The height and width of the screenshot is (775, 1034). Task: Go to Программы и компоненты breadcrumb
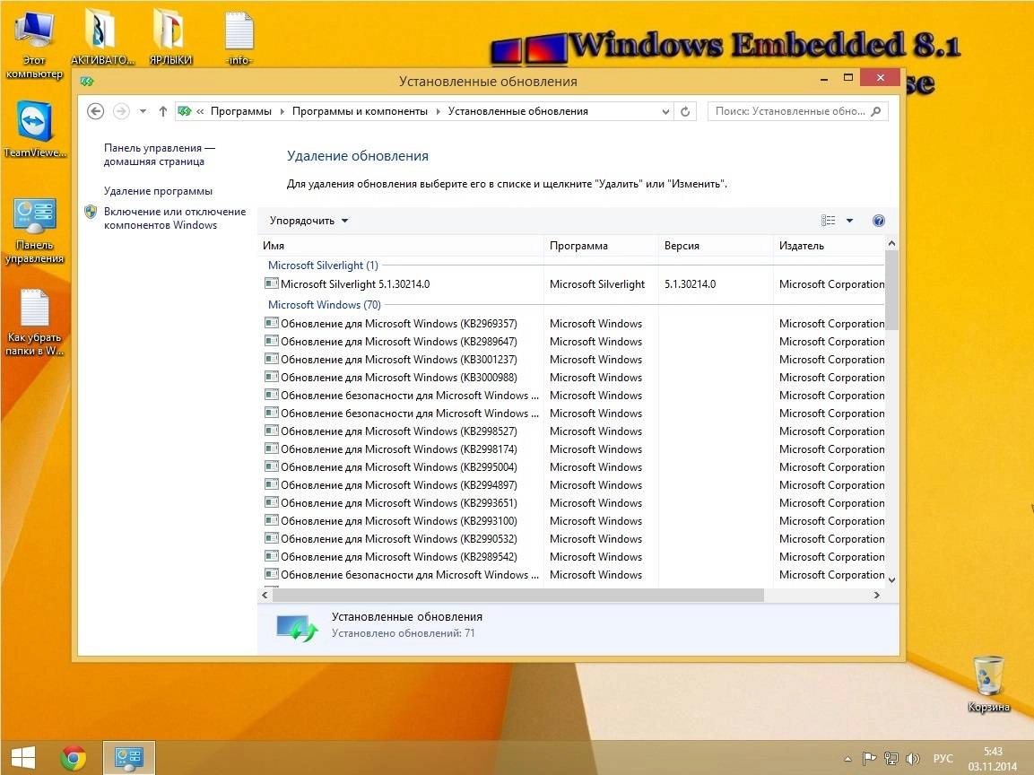(x=360, y=111)
